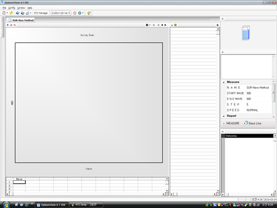Click the green checkmark icon above data list
The height and width of the screenshot is (208, 277).
point(172,25)
